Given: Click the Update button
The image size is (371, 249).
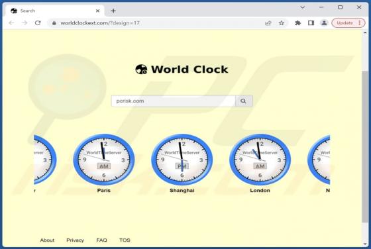Looking at the screenshot, I should tap(344, 23).
